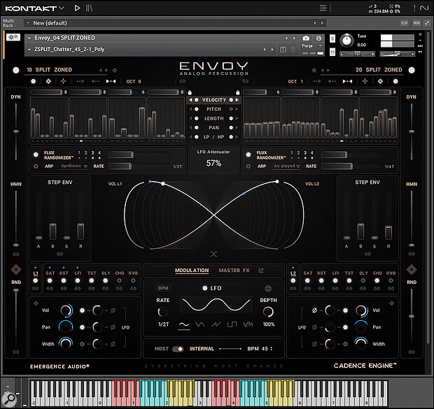
Task: Click the right OCT 1 octave value
Action: tap(295, 81)
